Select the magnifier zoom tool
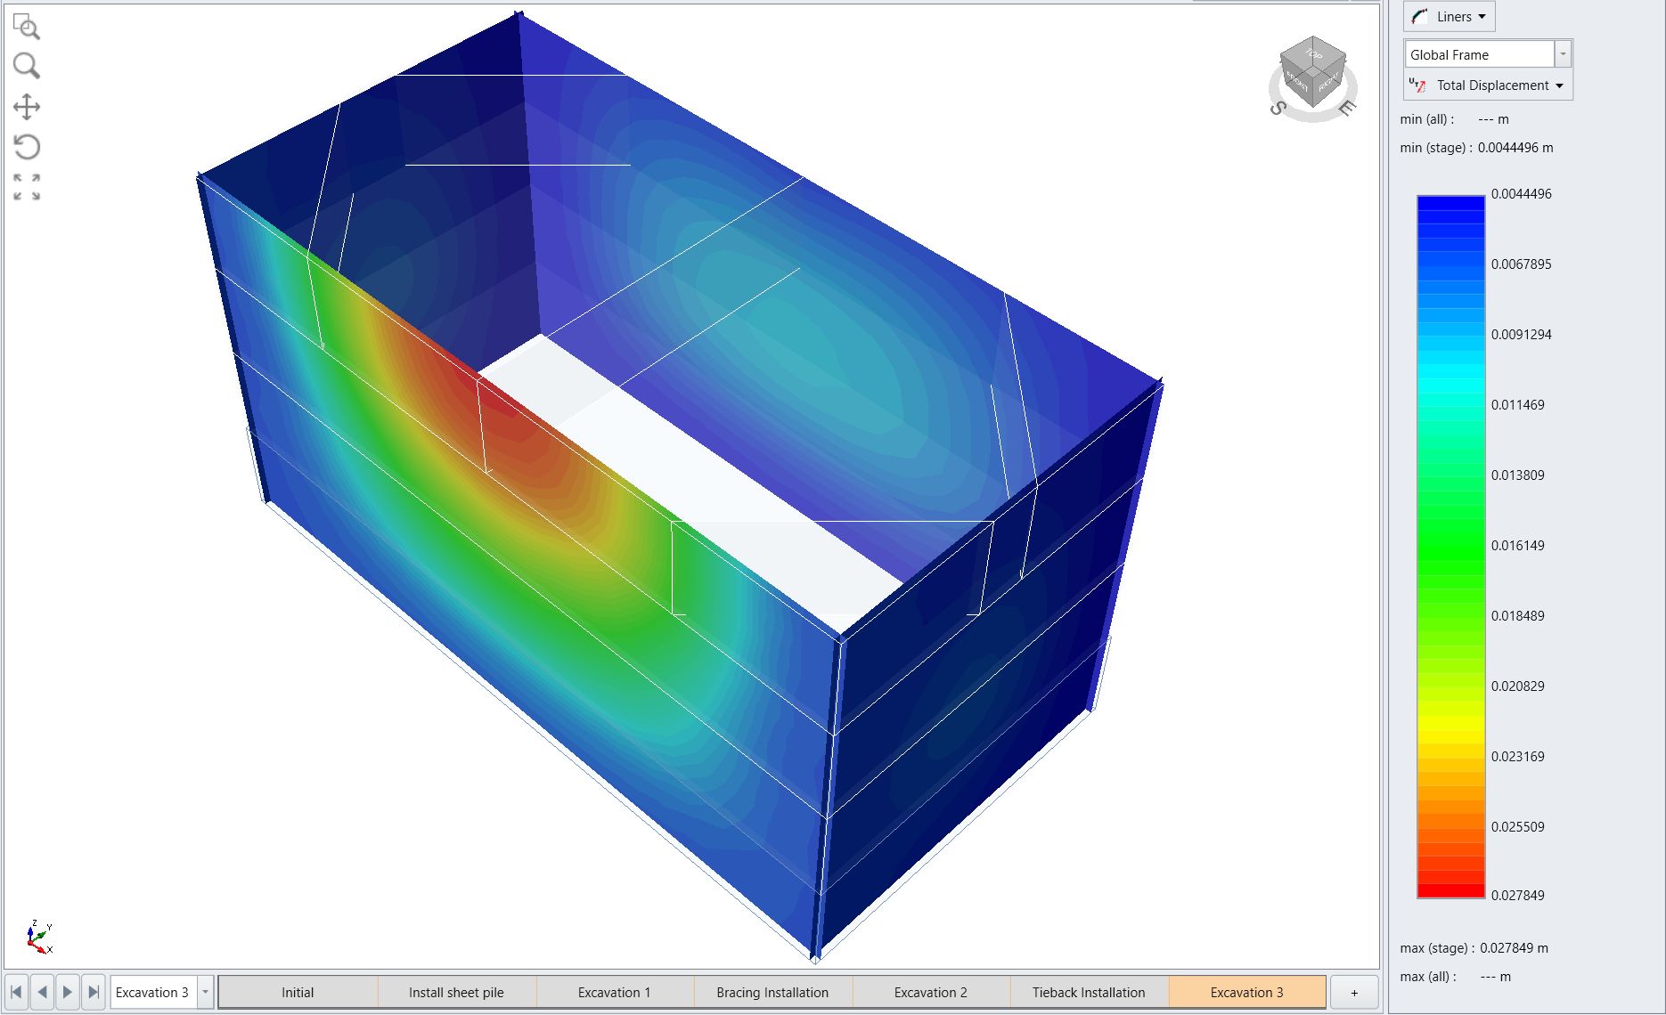The image size is (1666, 1015). [x=27, y=66]
